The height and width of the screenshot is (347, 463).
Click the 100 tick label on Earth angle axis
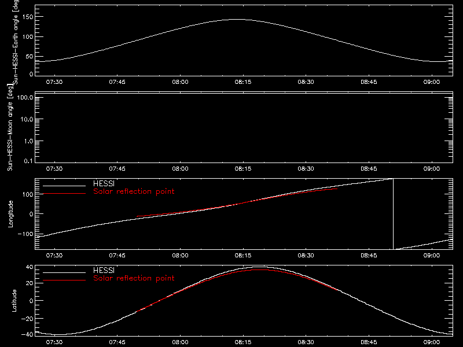click(x=27, y=37)
